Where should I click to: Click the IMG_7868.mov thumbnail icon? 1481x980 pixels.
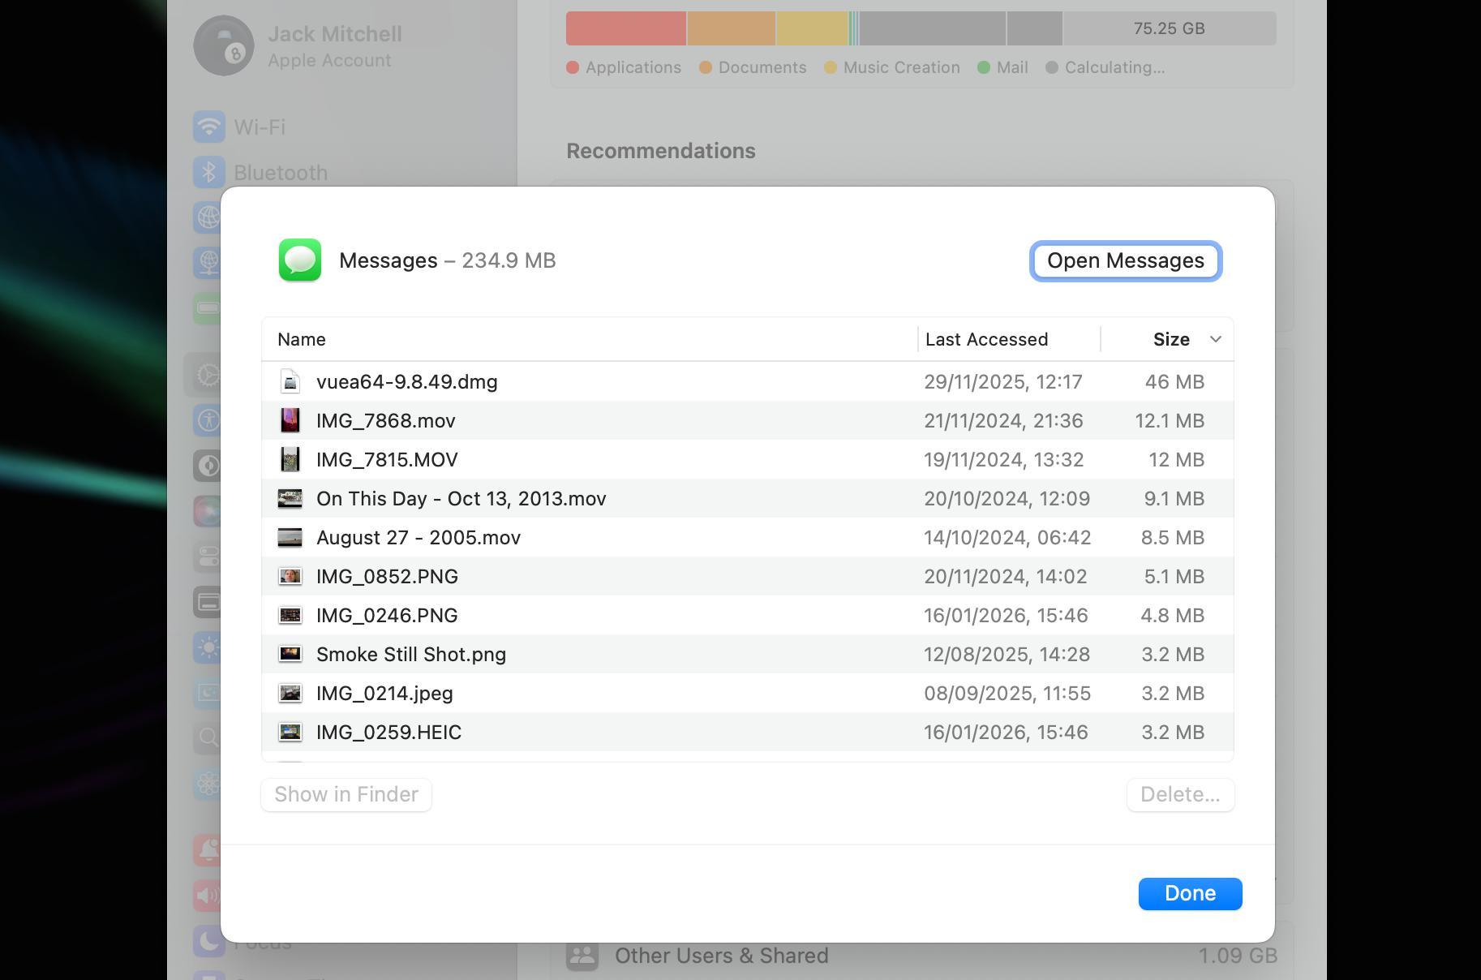[x=290, y=420]
